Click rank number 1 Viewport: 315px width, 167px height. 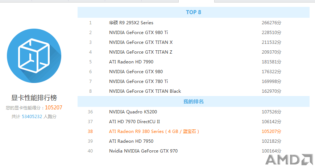click(x=90, y=23)
